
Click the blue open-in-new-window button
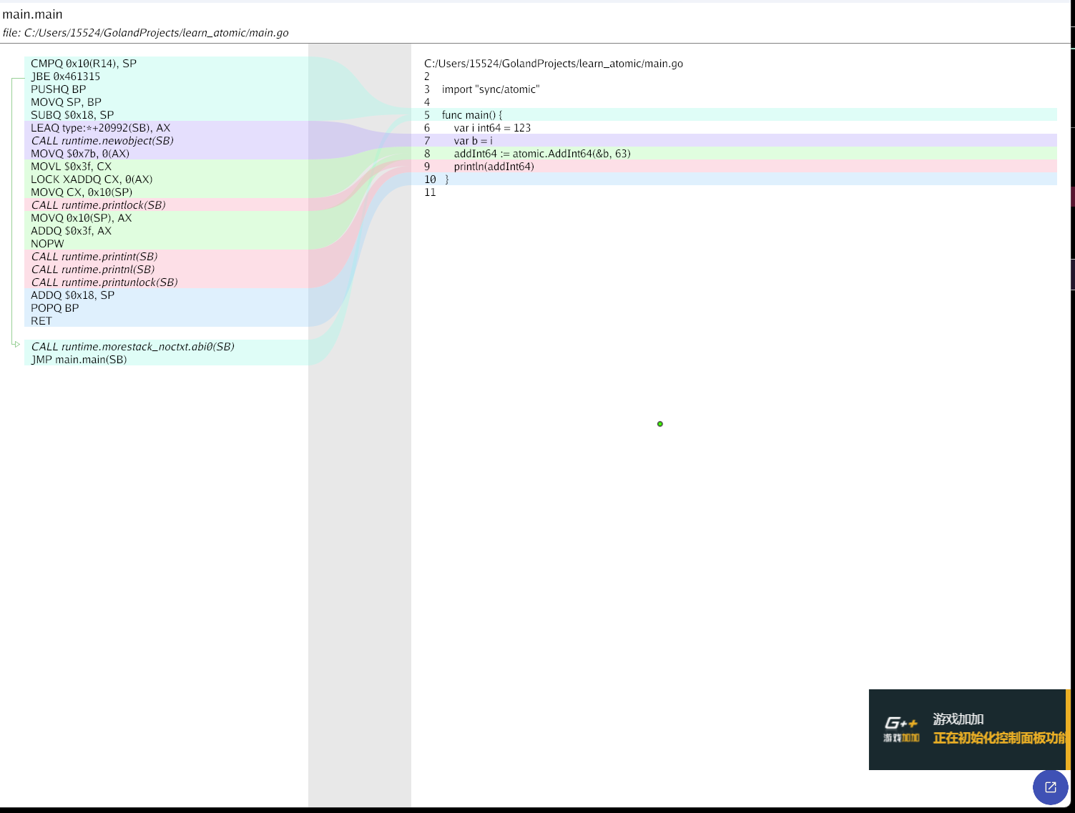1050,787
